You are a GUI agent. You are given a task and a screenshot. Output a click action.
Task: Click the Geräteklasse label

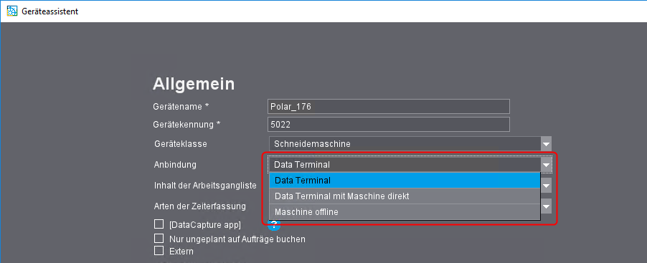click(180, 144)
